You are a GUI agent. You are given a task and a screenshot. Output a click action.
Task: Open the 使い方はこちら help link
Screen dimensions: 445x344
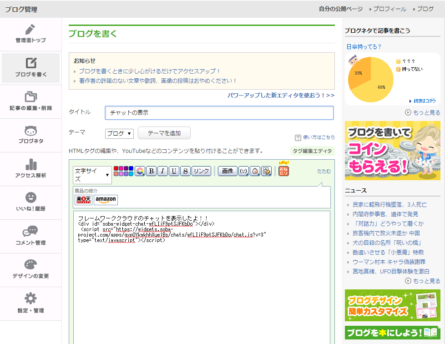[319, 137]
